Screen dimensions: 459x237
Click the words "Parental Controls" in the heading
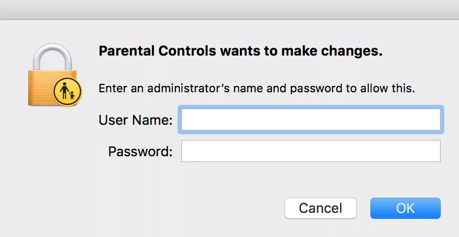pos(157,51)
